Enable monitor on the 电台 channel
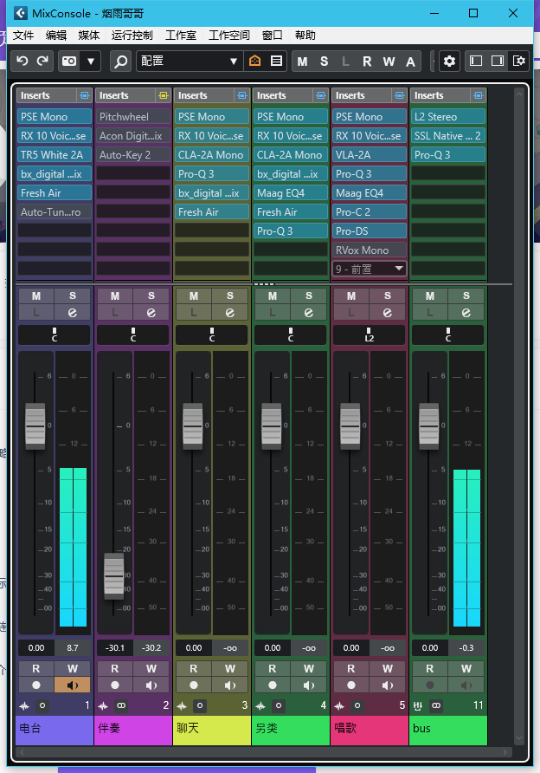This screenshot has width=540, height=773. pos(73,685)
